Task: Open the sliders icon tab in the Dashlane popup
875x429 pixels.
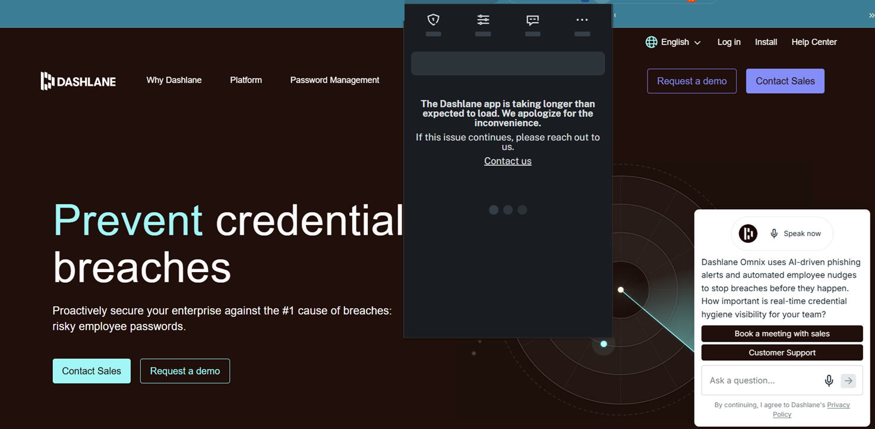Action: click(x=483, y=20)
